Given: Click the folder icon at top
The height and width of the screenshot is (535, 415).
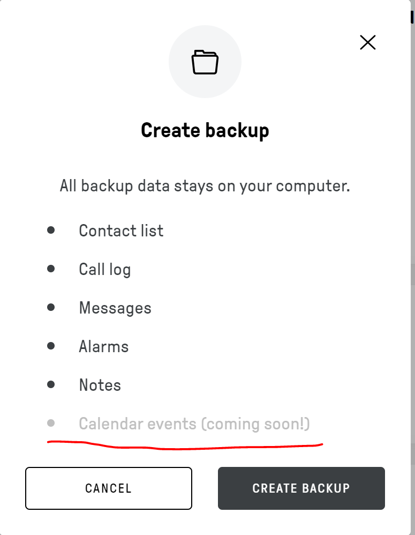Looking at the screenshot, I should pyautogui.click(x=205, y=62).
